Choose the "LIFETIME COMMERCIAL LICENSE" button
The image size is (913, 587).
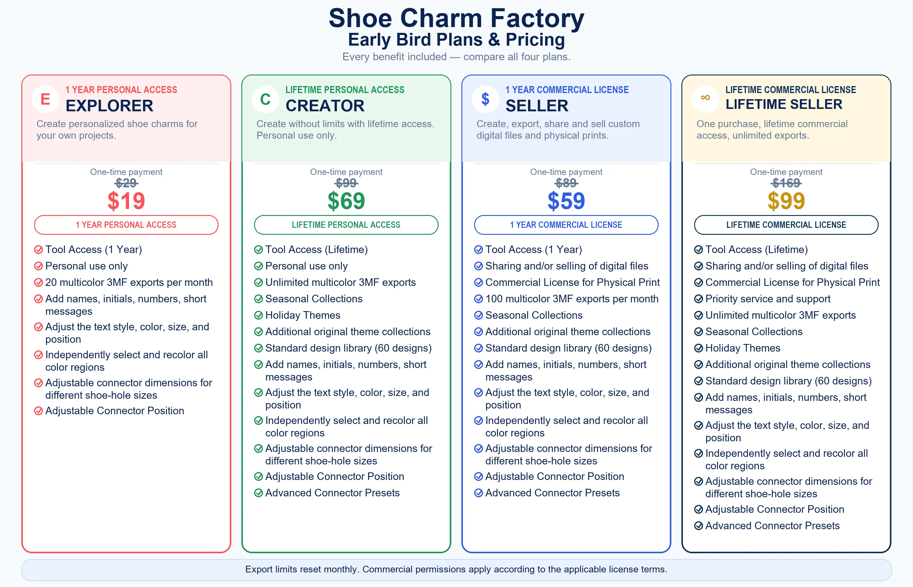[786, 225]
